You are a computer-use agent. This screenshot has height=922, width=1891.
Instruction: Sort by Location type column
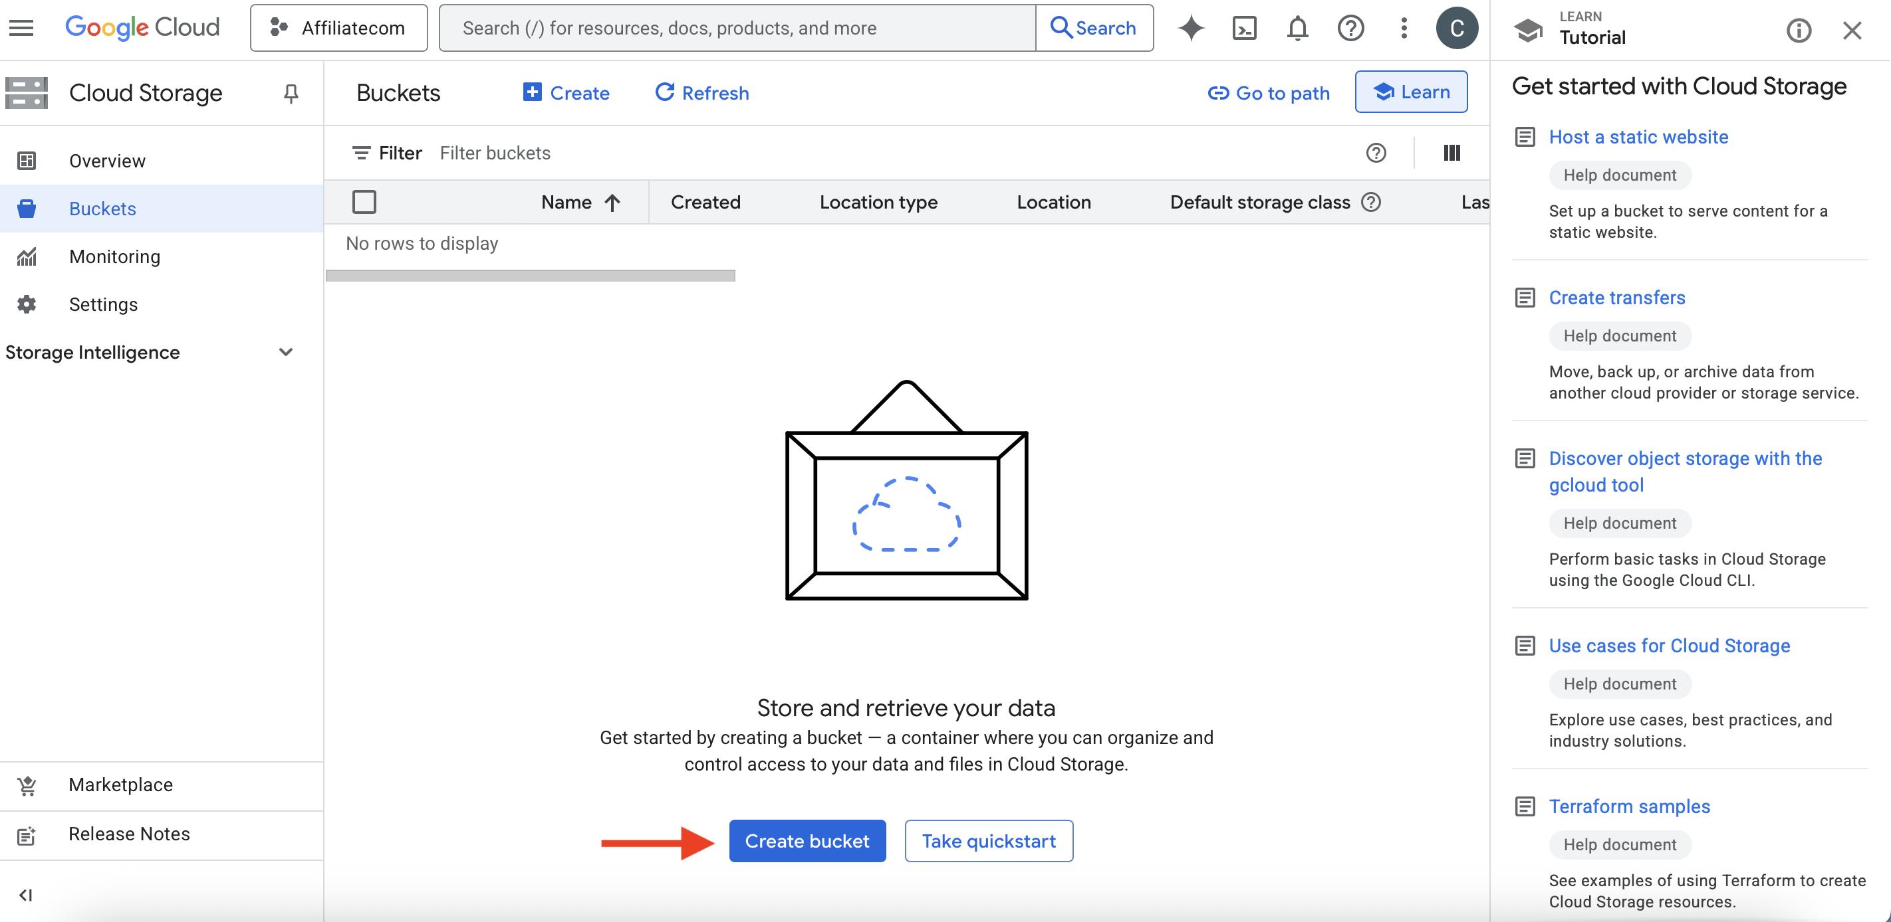878,203
